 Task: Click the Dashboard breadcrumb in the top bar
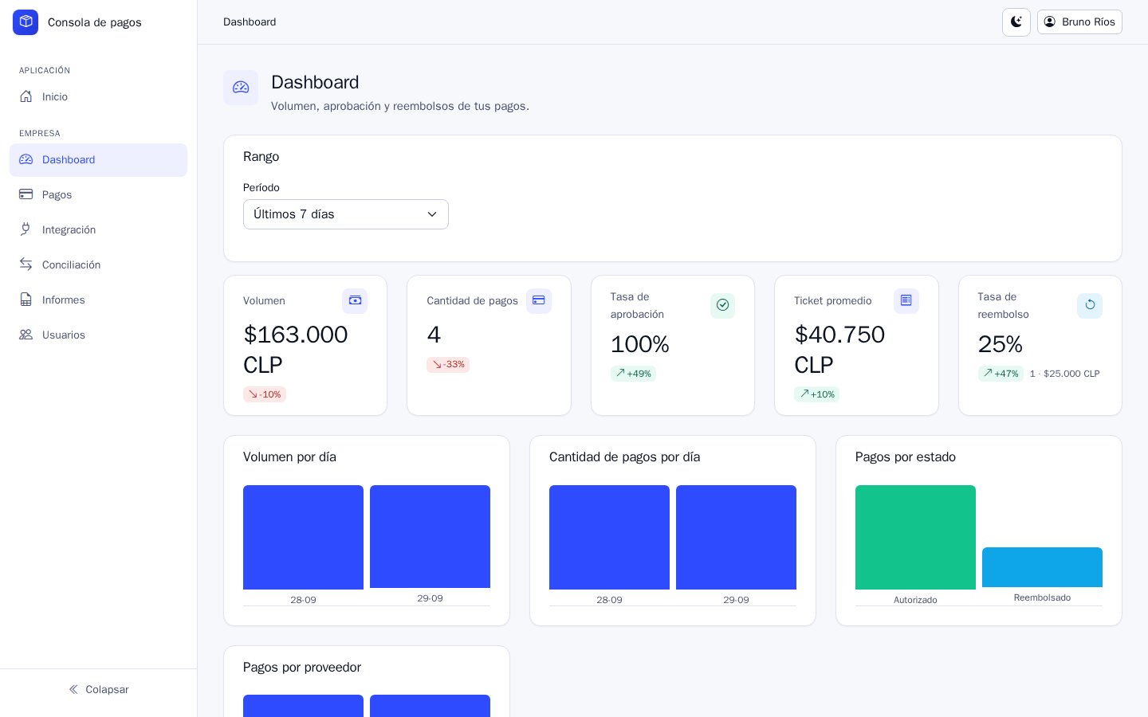250,22
